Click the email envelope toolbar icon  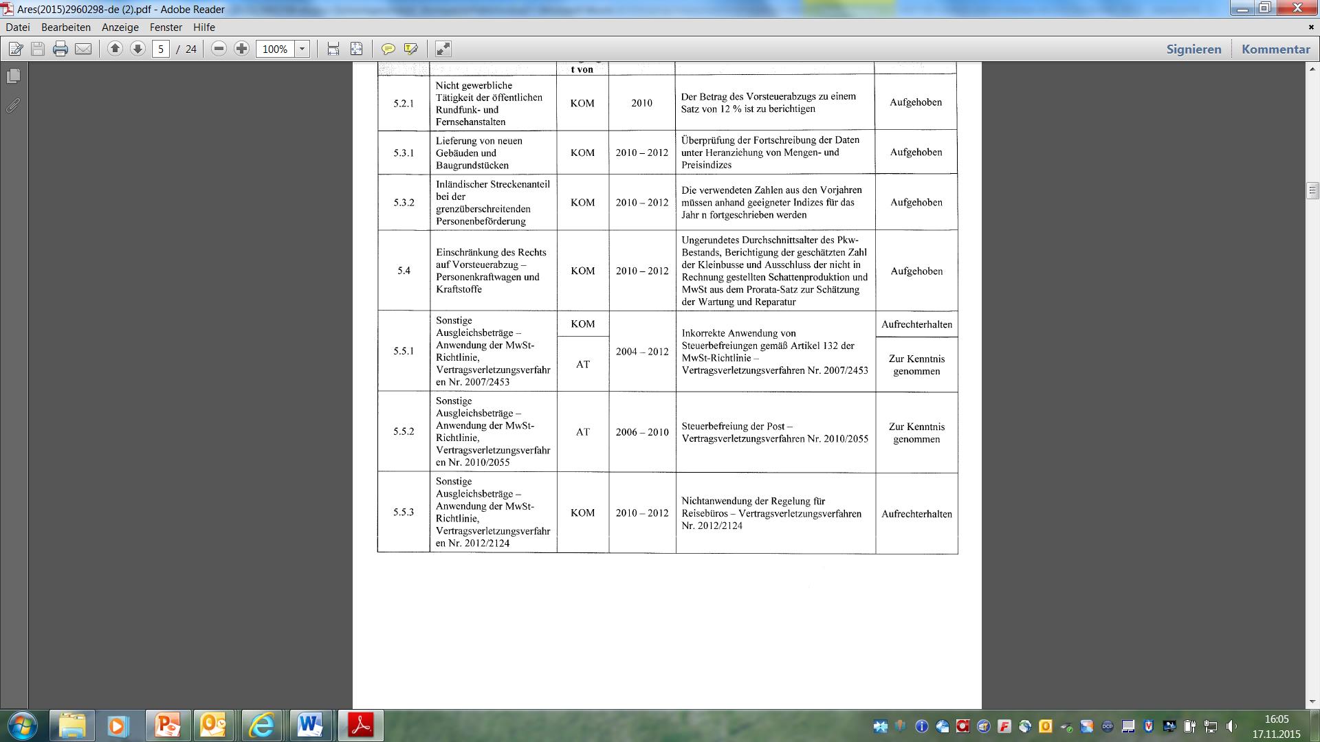pos(83,49)
